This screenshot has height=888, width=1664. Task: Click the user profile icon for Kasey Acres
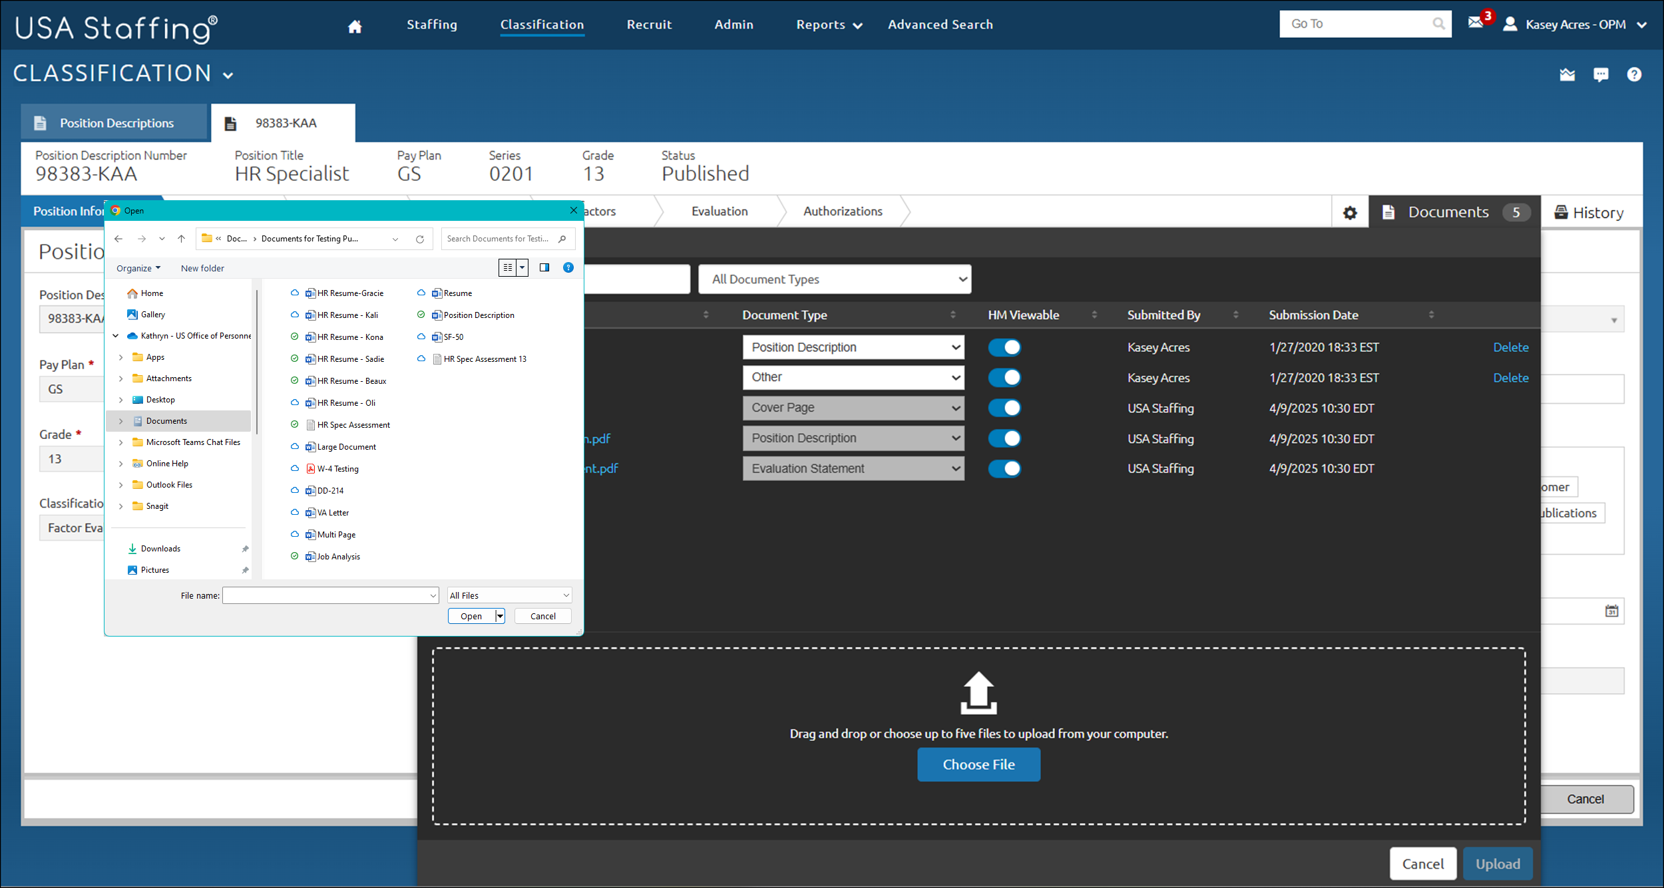pyautogui.click(x=1510, y=24)
